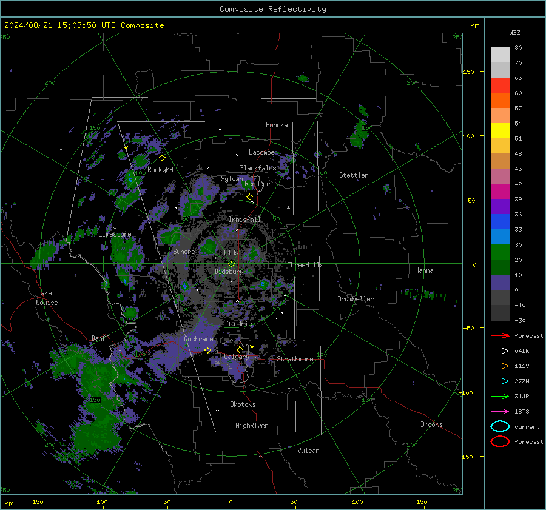Image resolution: width=546 pixels, height=510 pixels.
Task: Click the Limestone label
Action: [115, 234]
